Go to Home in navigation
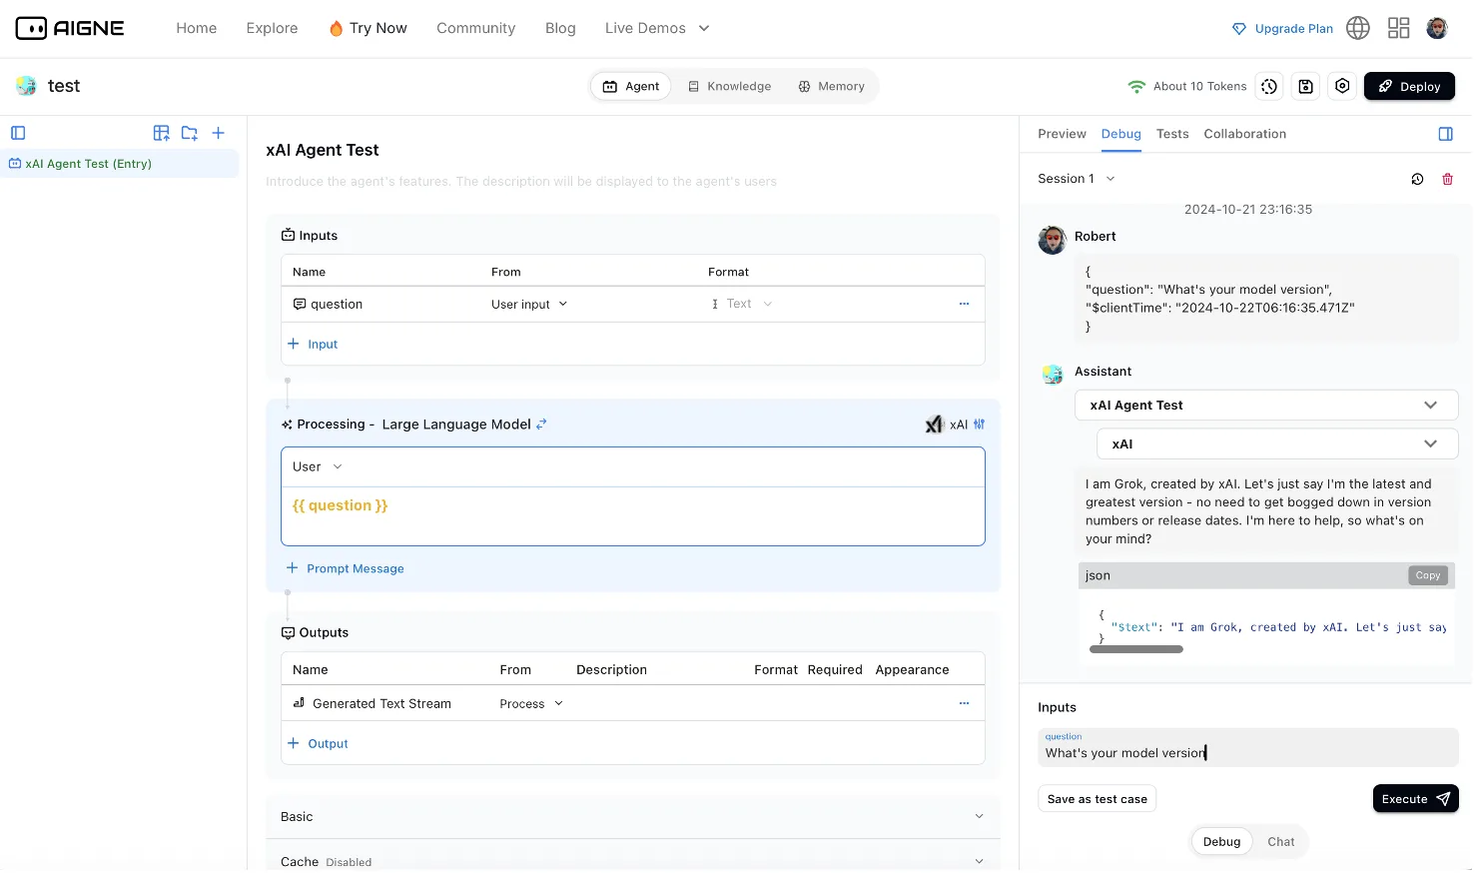1478x873 pixels. [x=197, y=28]
